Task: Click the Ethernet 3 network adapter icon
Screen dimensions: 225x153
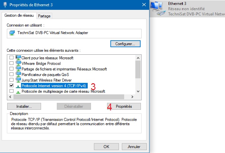Action: point(158,8)
